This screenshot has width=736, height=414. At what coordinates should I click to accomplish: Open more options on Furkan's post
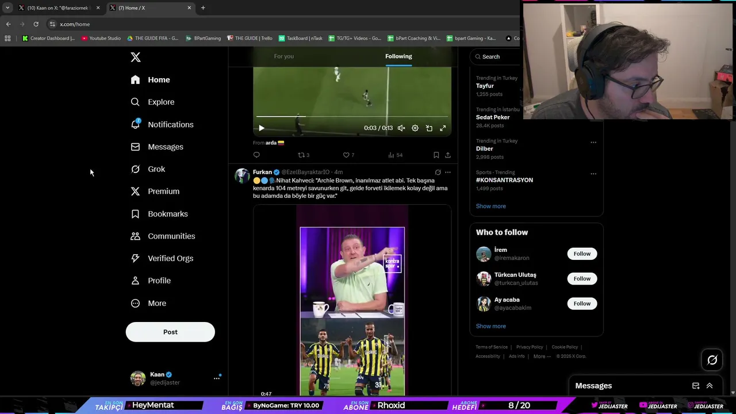448,172
